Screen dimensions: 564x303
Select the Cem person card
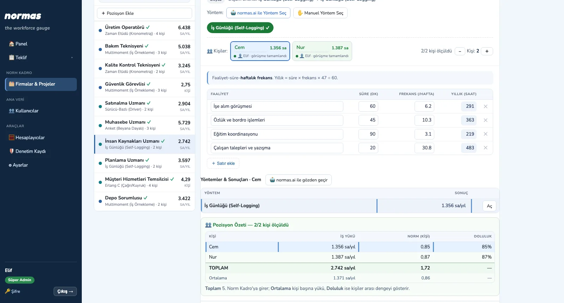pyautogui.click(x=260, y=51)
